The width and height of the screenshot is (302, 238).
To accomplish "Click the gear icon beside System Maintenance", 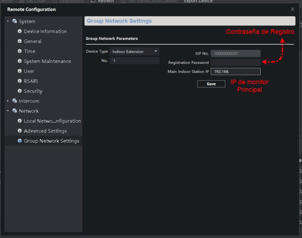I will point(20,61).
